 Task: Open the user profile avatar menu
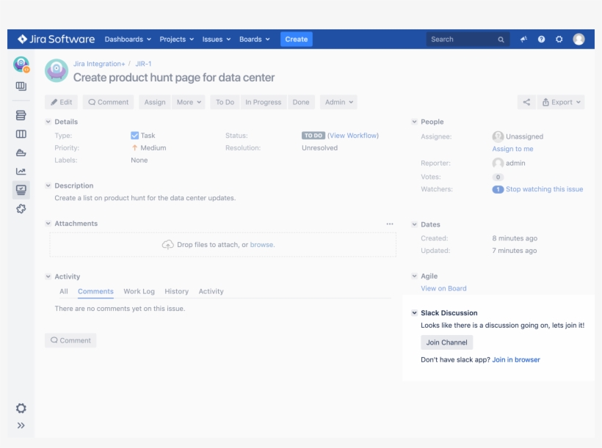click(x=579, y=40)
